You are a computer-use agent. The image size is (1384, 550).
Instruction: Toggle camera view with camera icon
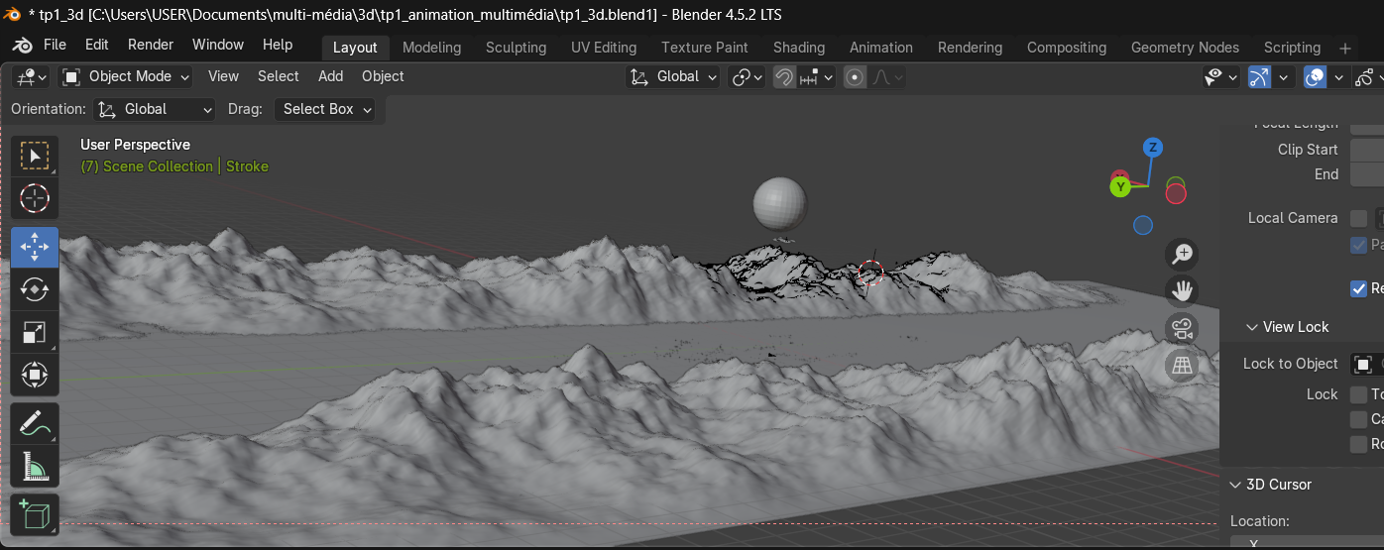[x=1181, y=329]
